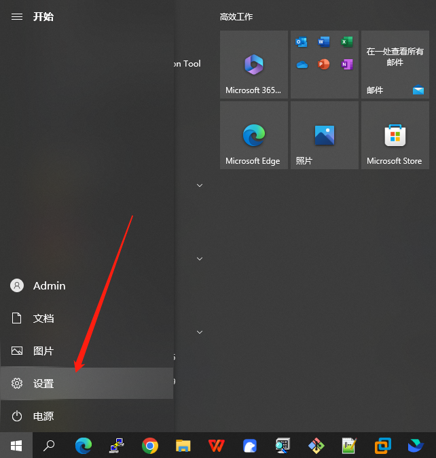Click the topmost chevron in the app list
The image size is (436, 458).
200,186
